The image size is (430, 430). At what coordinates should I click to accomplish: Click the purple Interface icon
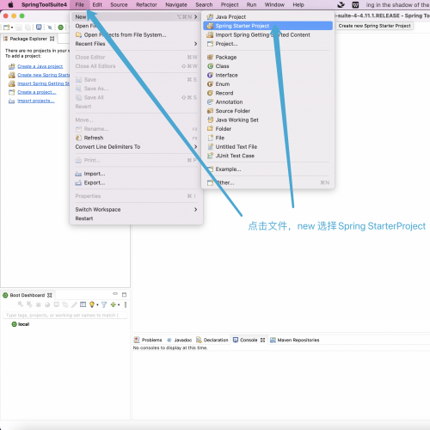210,75
